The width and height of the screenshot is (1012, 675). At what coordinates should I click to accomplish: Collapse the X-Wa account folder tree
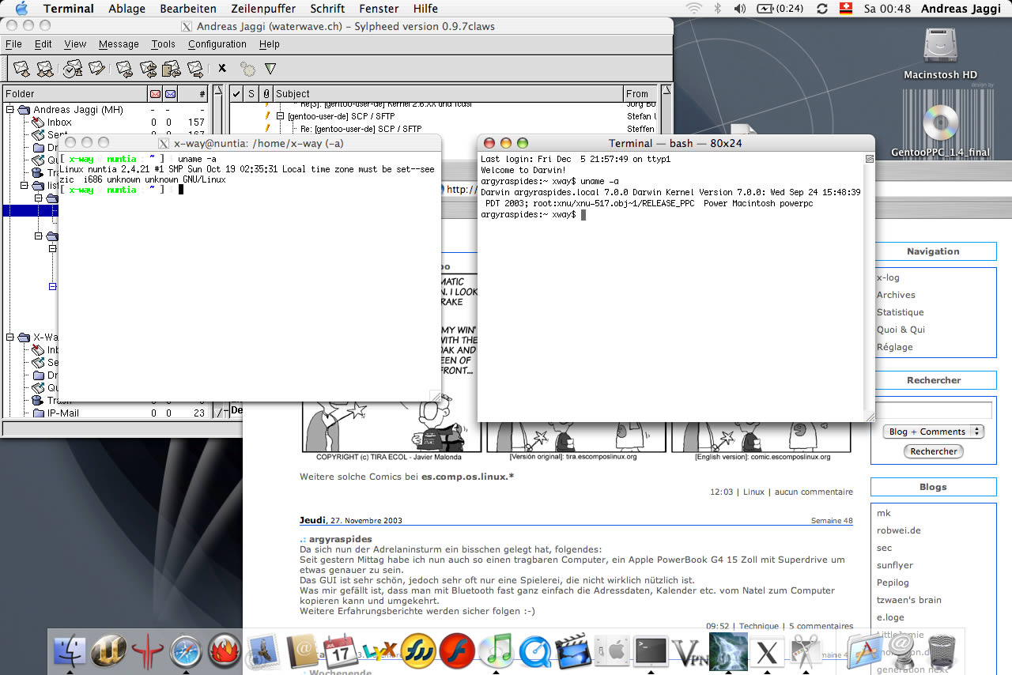[x=10, y=337]
